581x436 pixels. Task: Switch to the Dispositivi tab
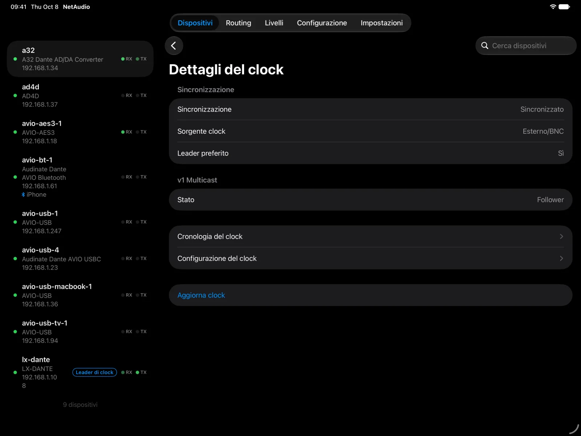pos(195,23)
